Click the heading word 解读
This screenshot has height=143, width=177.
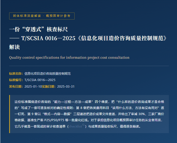pyautogui.click(x=15, y=47)
